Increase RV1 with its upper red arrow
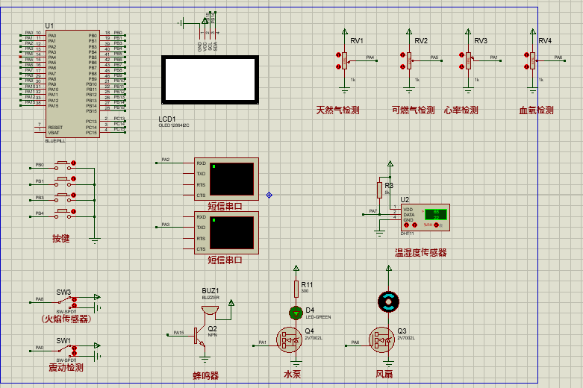 tap(338, 55)
